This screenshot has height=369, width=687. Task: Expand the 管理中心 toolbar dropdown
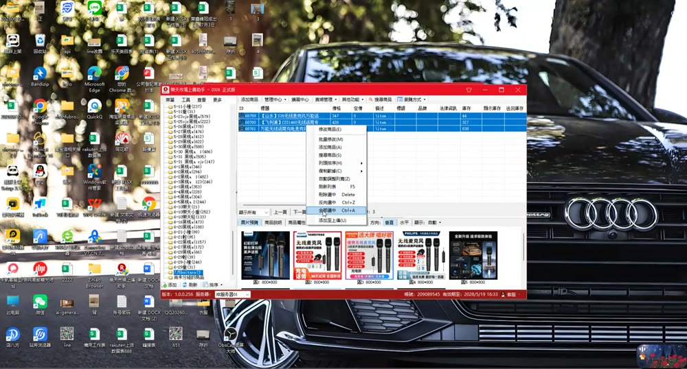coord(275,99)
